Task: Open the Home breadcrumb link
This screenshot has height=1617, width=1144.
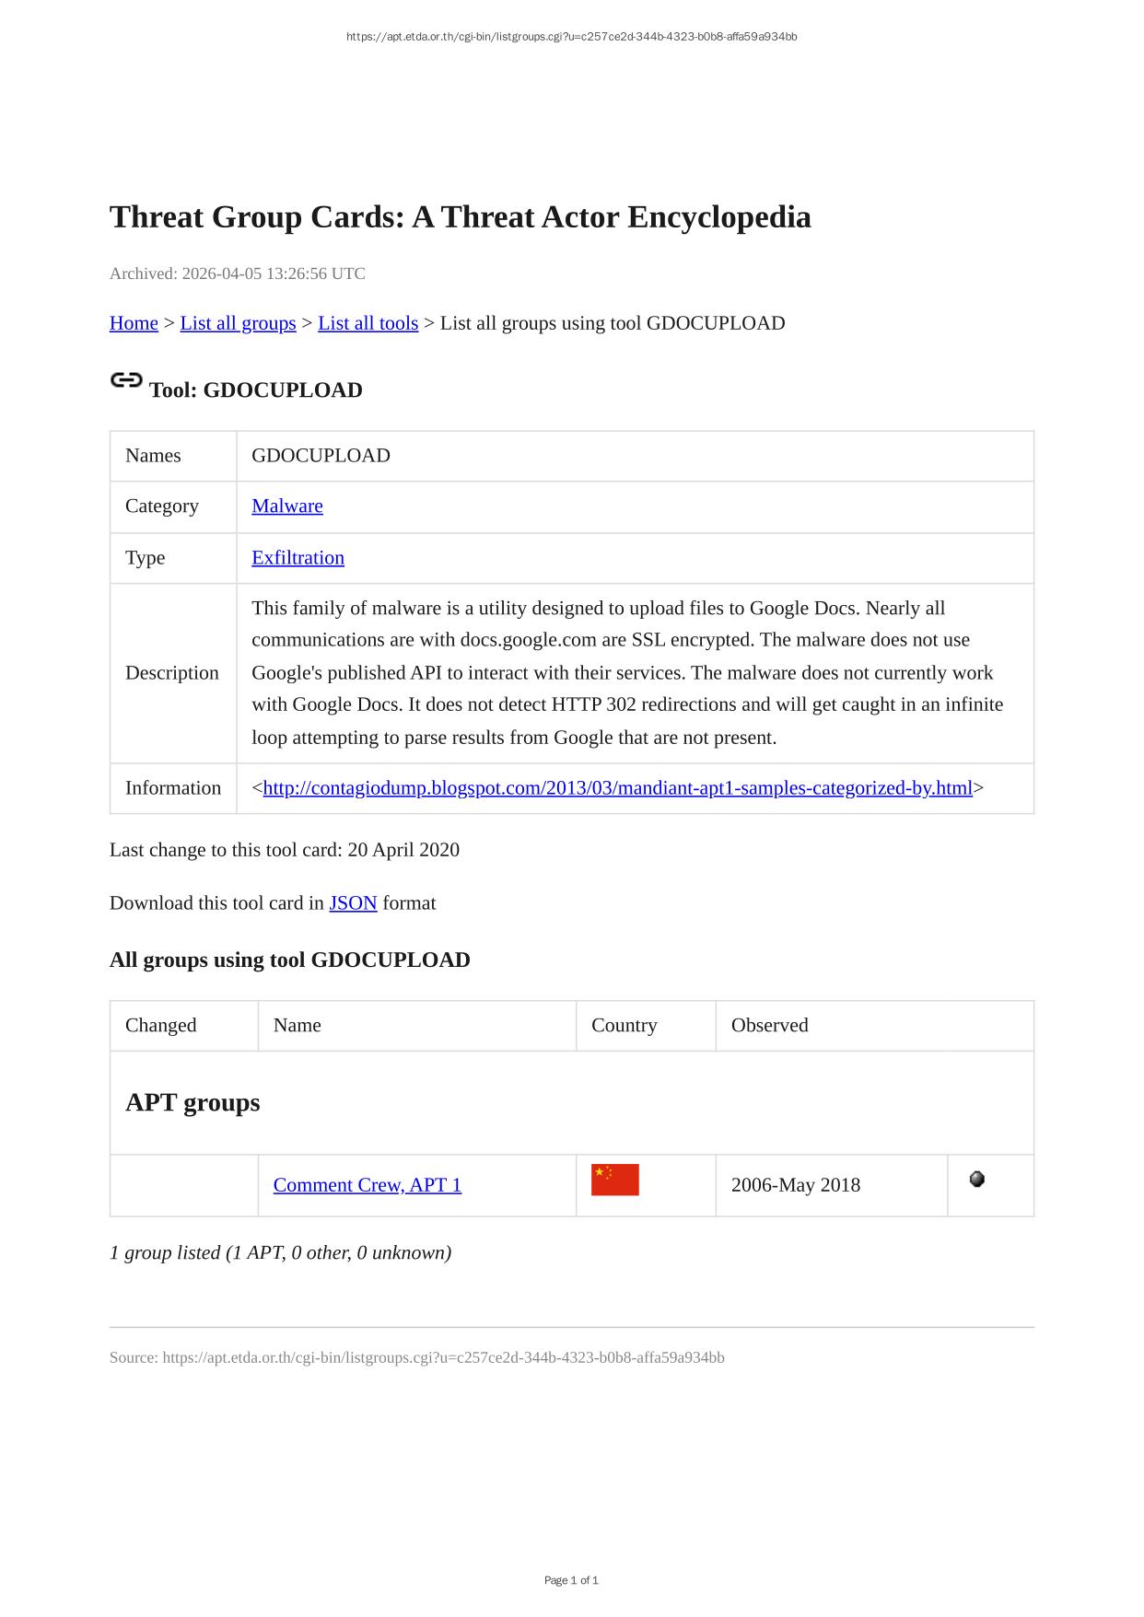Action: pos(134,323)
